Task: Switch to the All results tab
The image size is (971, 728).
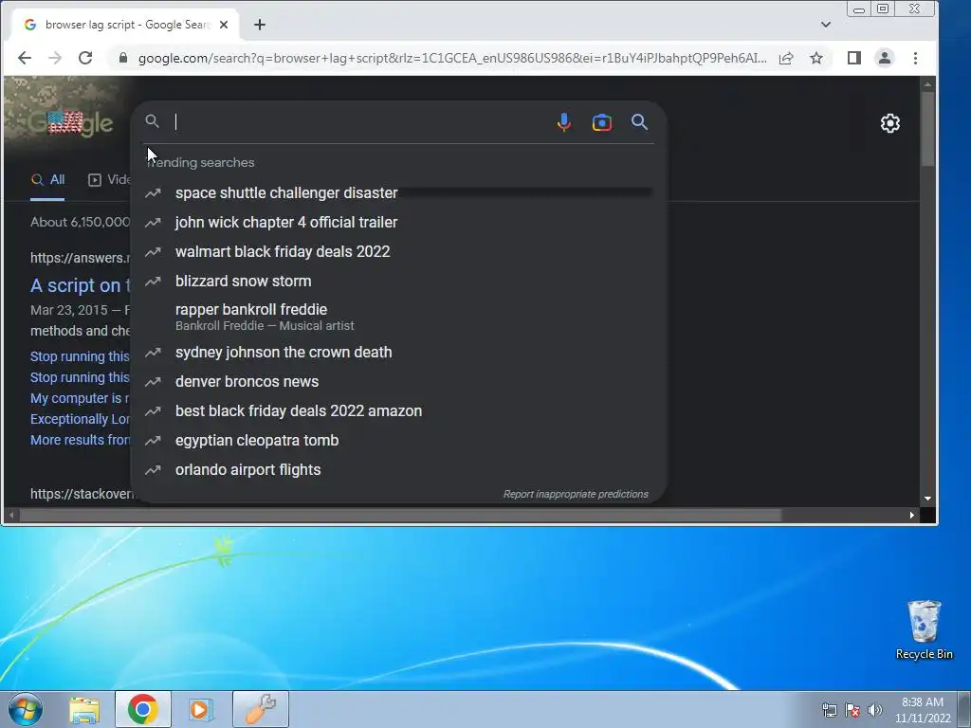Action: (47, 179)
